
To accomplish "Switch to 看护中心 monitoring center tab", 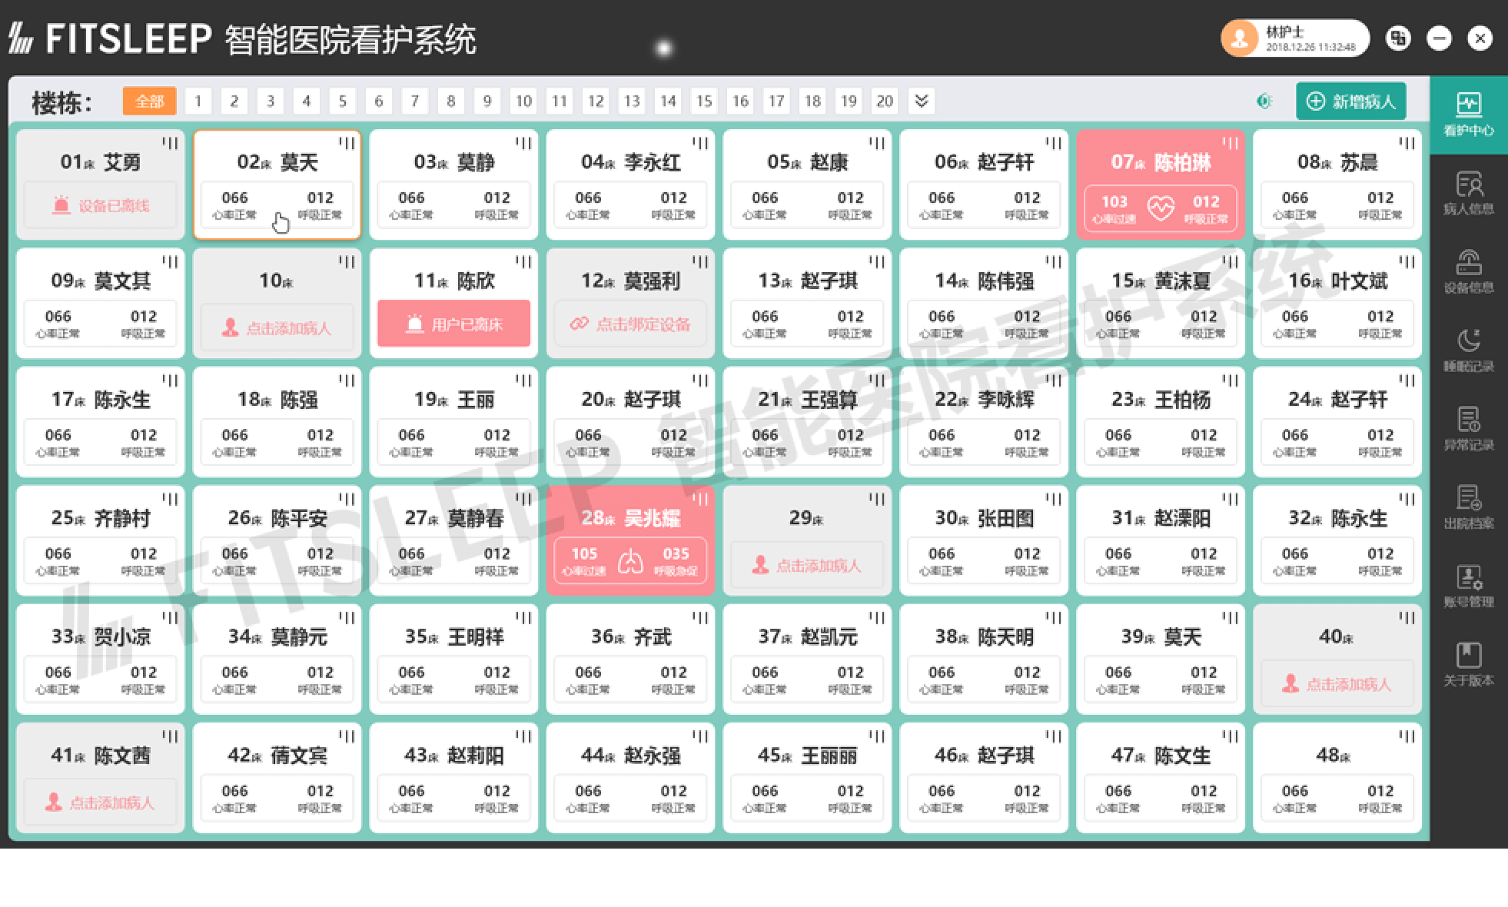I will (x=1468, y=114).
